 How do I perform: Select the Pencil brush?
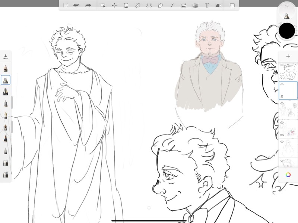pos(6,68)
